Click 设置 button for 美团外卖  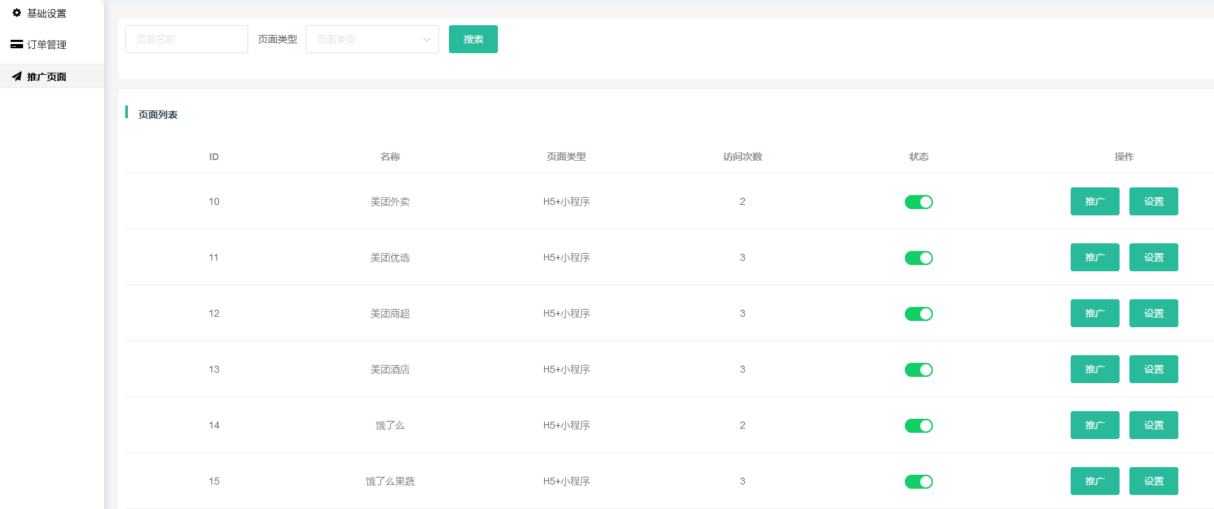pos(1154,201)
